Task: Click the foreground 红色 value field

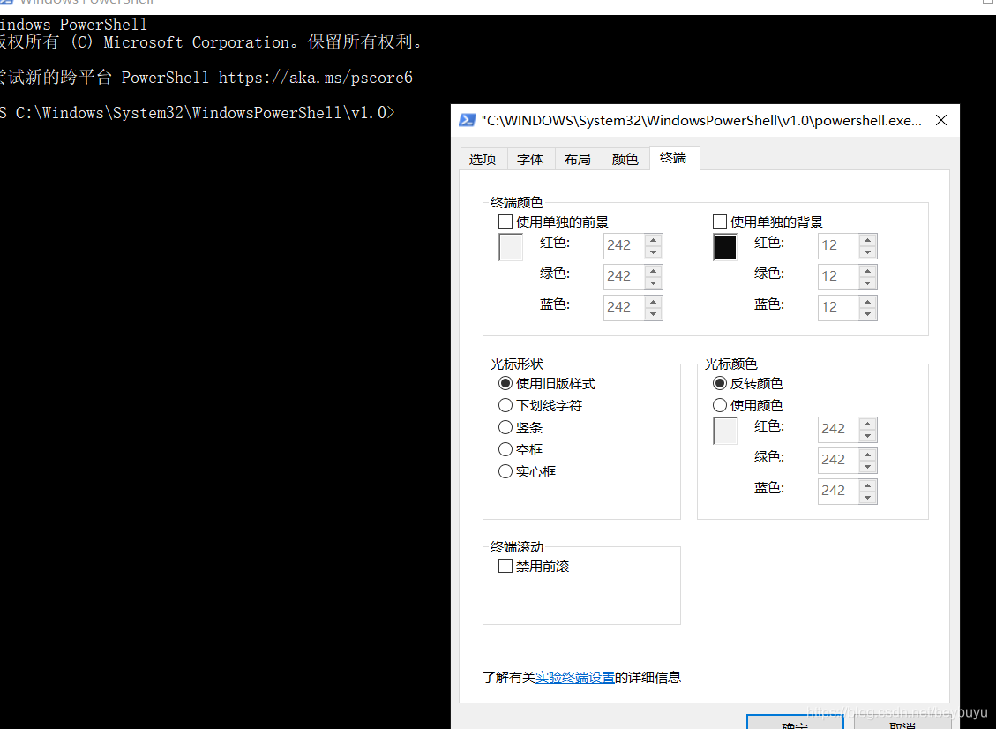Action: tap(624, 245)
